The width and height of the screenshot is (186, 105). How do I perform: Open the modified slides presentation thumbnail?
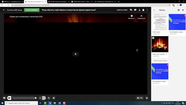pyautogui.click(x=160, y=71)
